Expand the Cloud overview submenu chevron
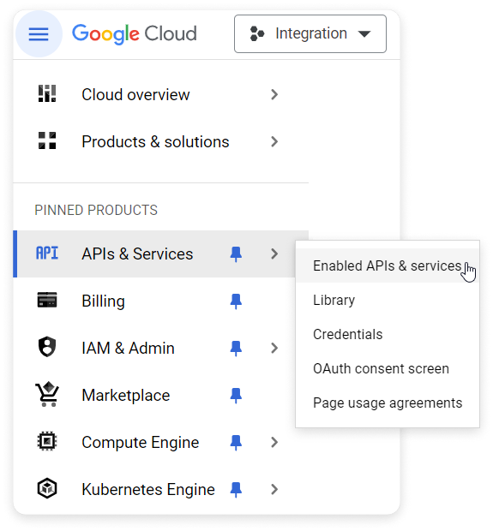Screen dimensions: 493x531 click(274, 94)
